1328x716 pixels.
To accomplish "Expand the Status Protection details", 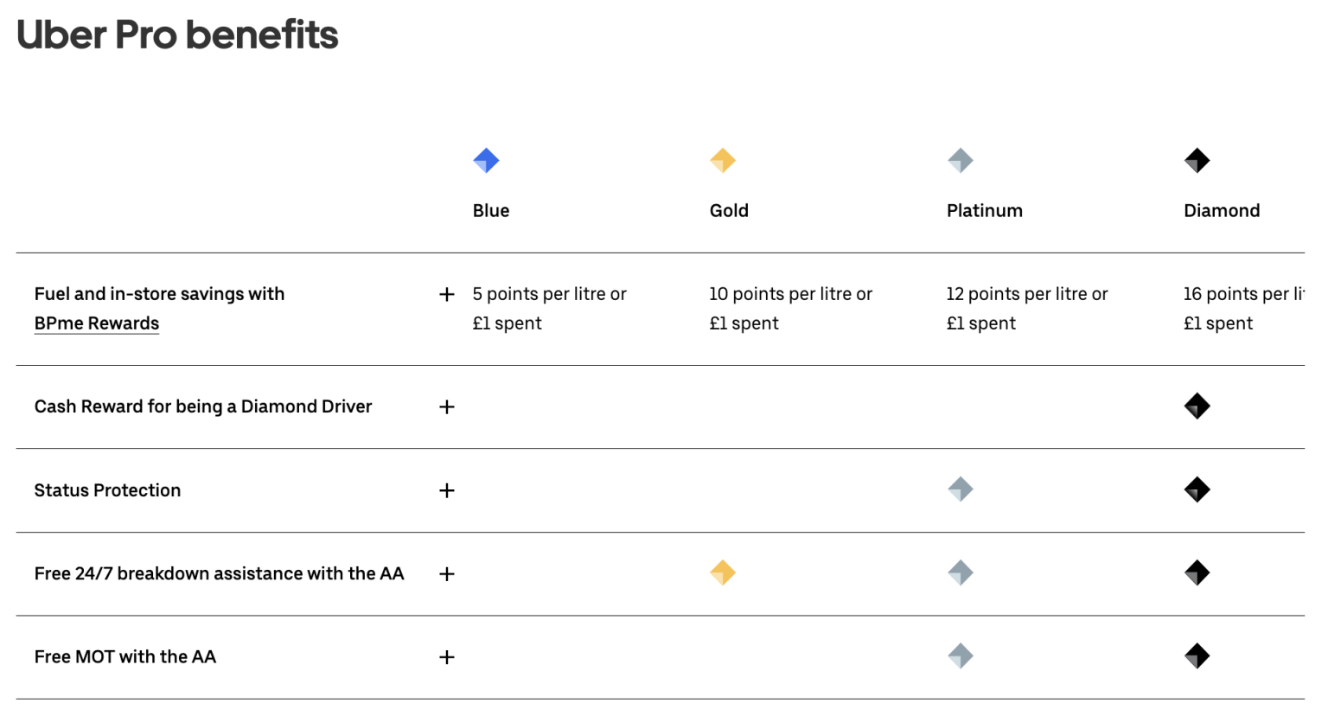I will [447, 490].
